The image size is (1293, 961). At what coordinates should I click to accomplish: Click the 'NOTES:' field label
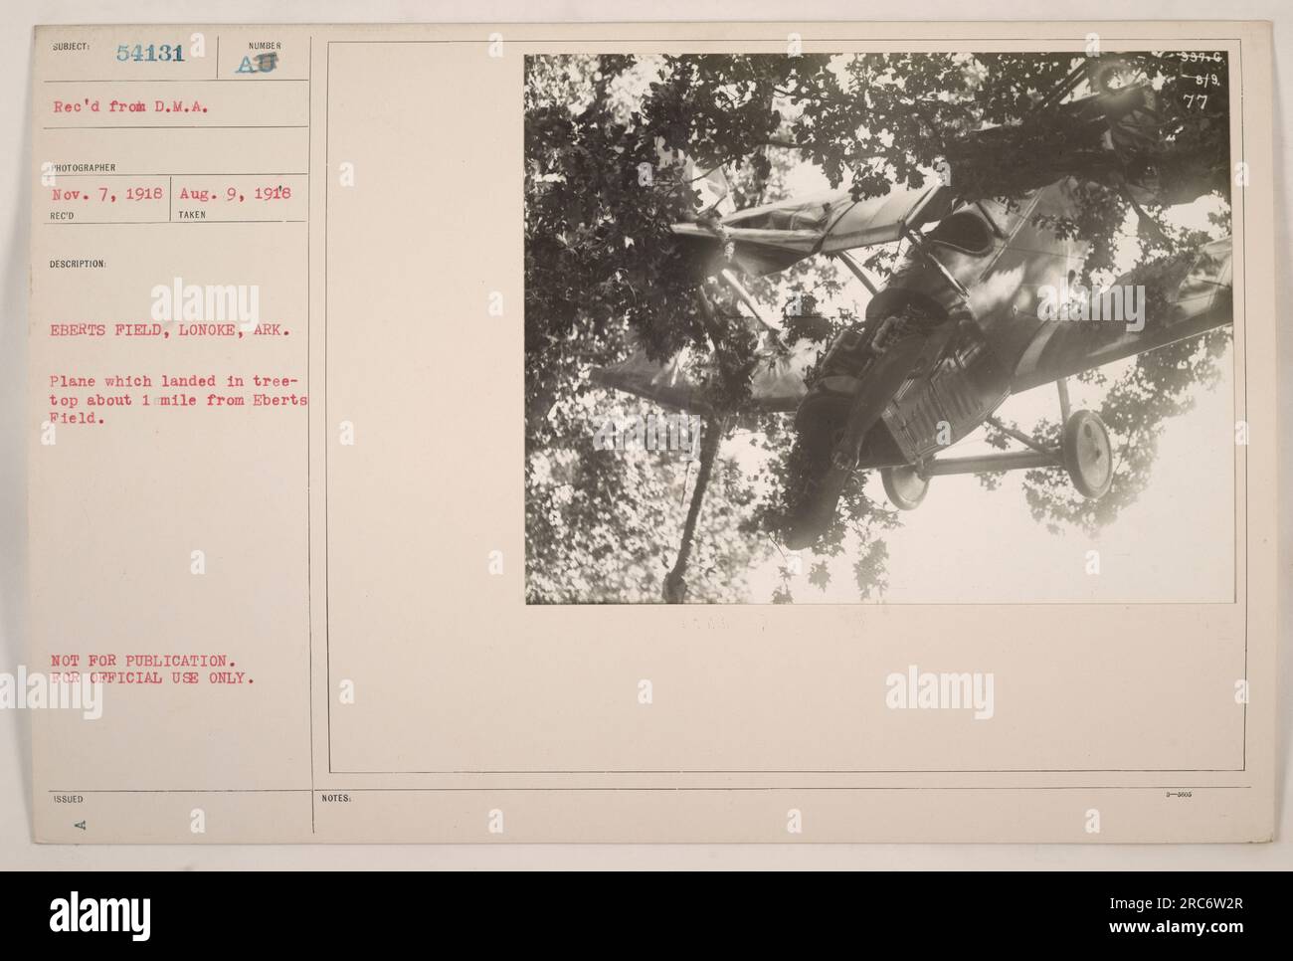pyautogui.click(x=334, y=797)
